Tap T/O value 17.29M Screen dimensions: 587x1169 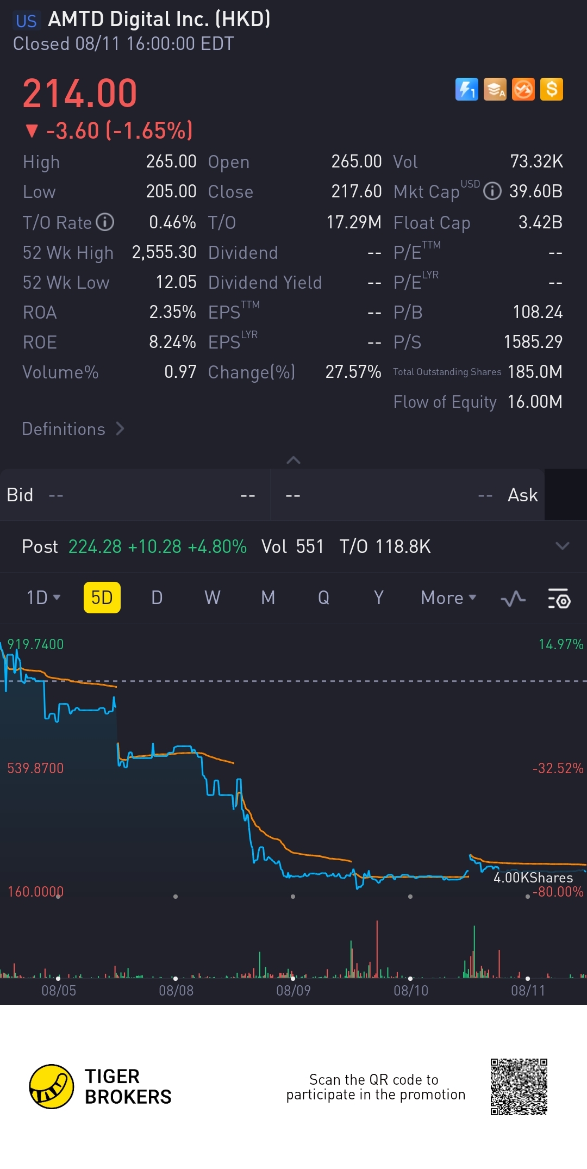(354, 222)
